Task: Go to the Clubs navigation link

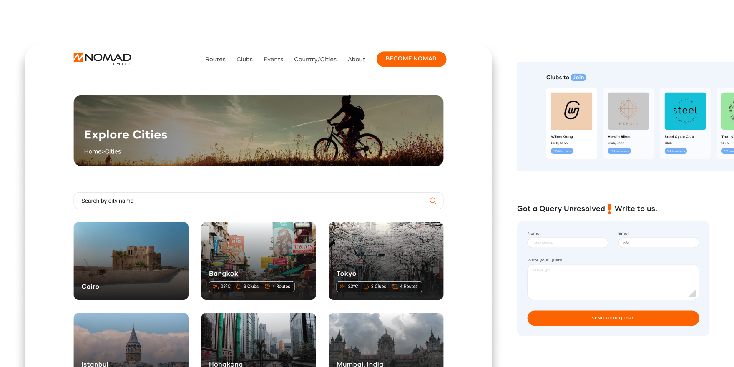Action: pyautogui.click(x=244, y=59)
